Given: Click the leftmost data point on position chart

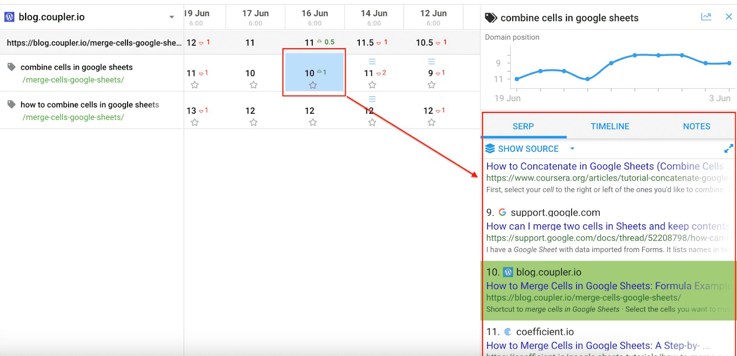Looking at the screenshot, I should click(517, 79).
